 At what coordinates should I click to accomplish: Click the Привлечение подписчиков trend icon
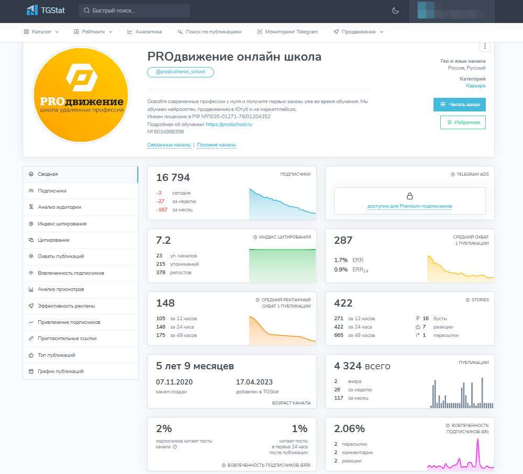point(31,322)
